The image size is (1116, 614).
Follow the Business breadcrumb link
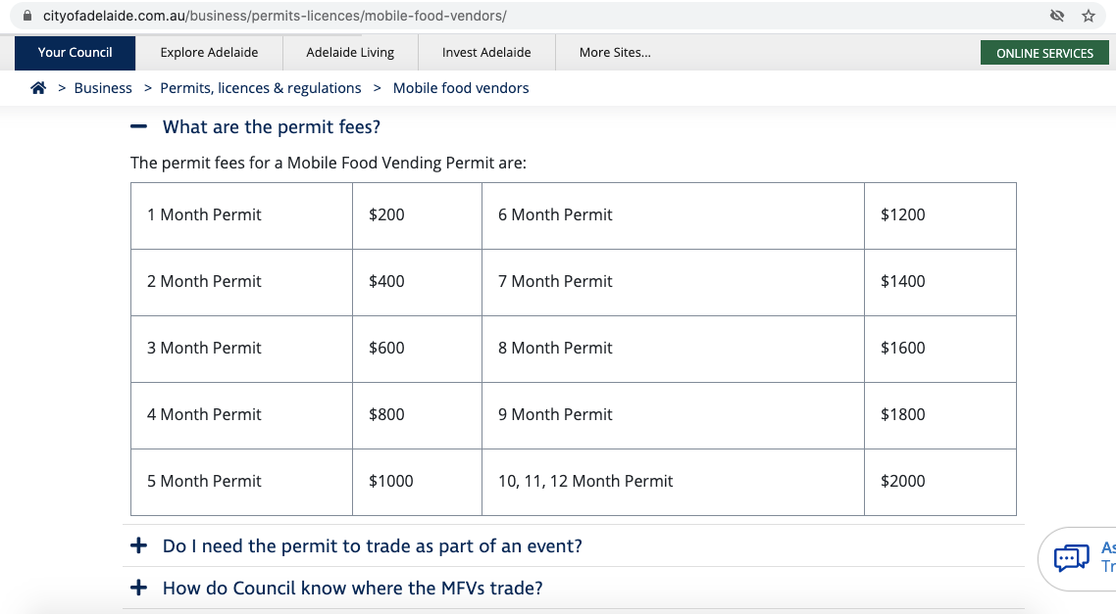103,88
